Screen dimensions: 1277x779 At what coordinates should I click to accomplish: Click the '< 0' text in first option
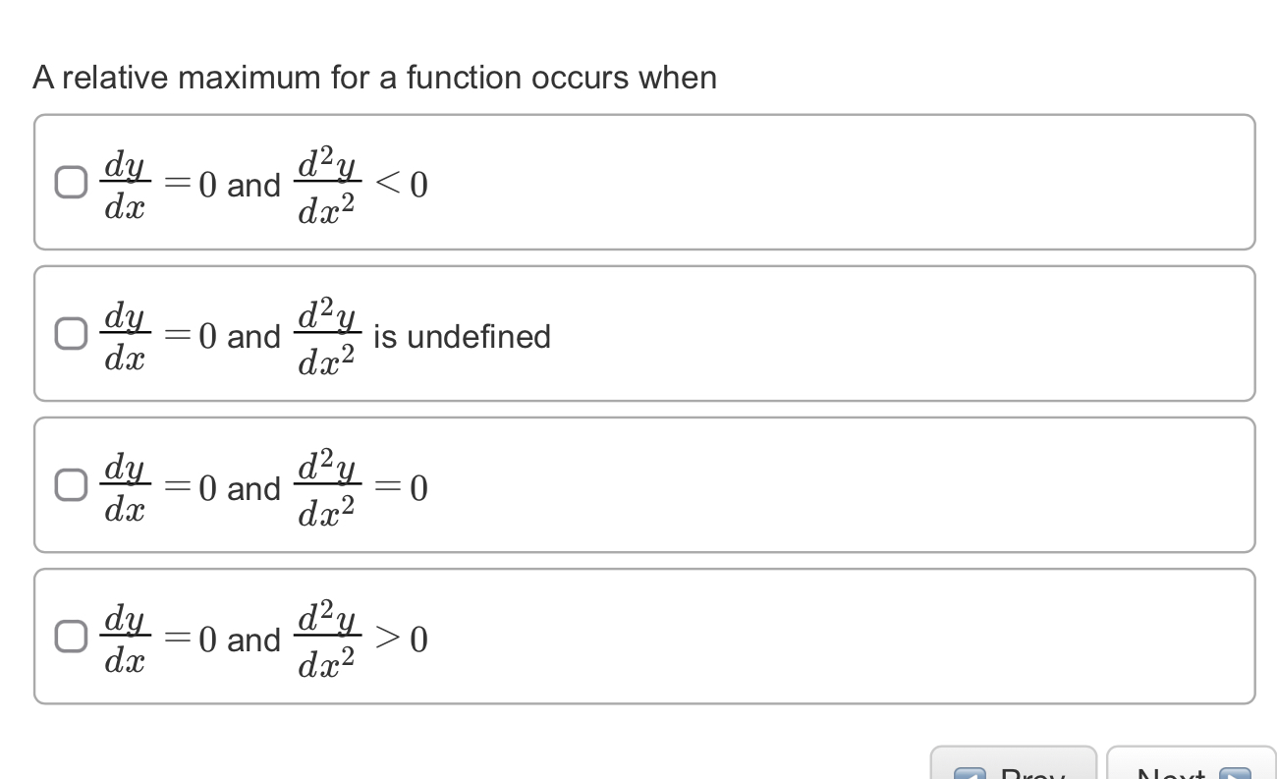403,185
